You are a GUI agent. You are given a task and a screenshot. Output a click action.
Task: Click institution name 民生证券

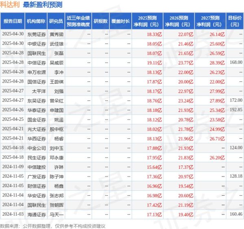[37, 158]
